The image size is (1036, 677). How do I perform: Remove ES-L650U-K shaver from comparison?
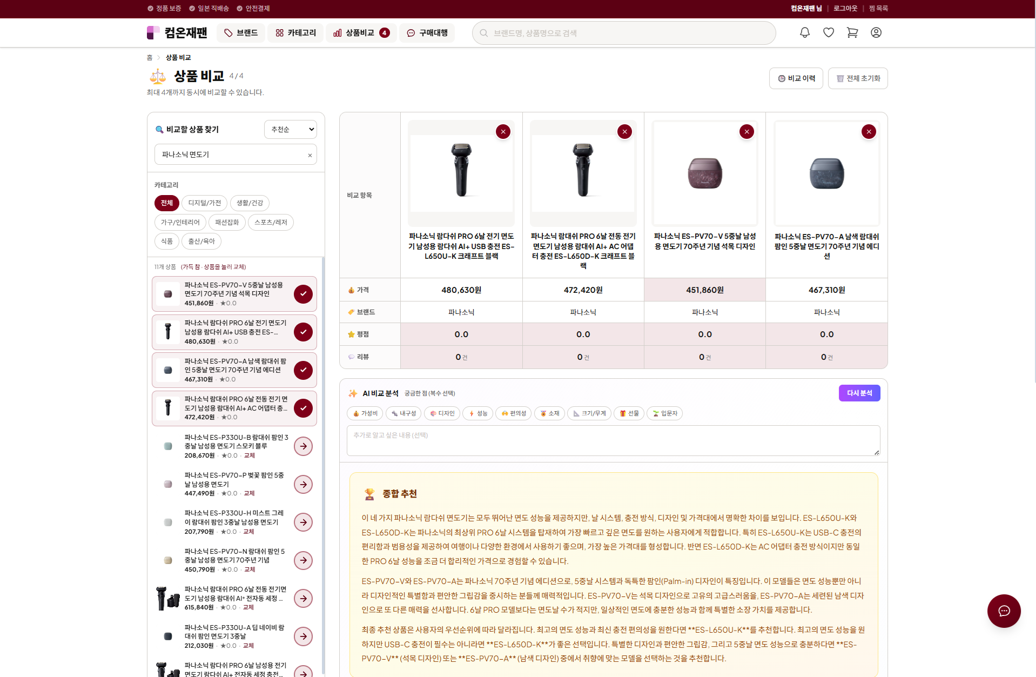(x=503, y=132)
